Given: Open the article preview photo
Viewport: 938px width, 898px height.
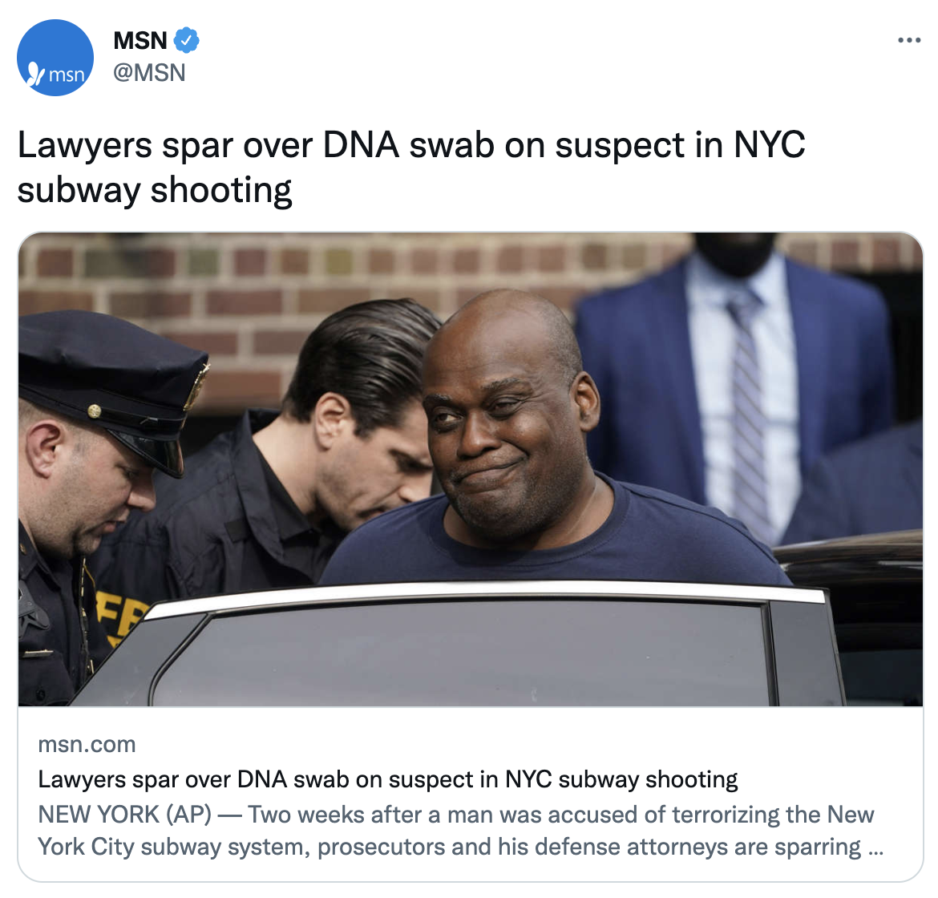Looking at the screenshot, I should [470, 470].
